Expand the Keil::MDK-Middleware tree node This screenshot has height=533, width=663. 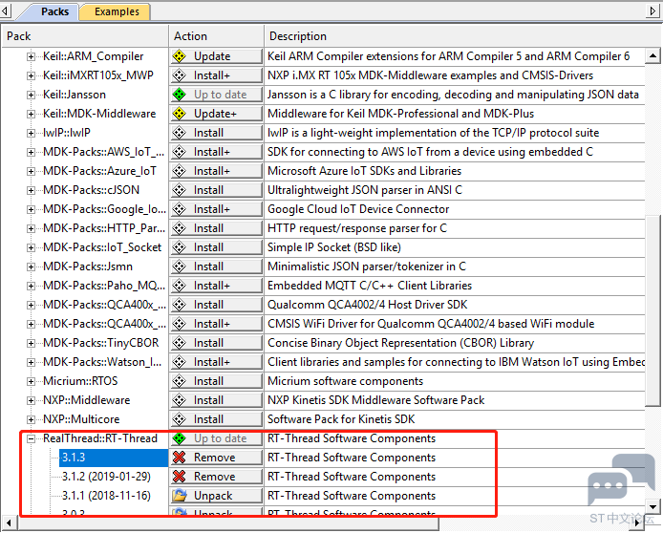point(31,114)
